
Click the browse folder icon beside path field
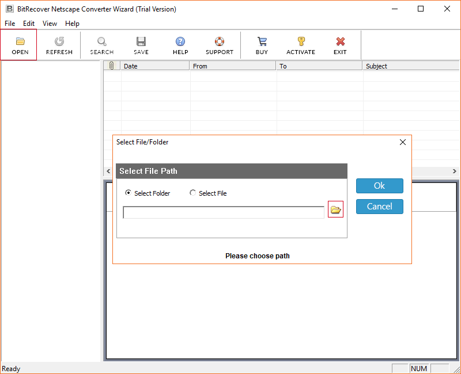click(335, 209)
